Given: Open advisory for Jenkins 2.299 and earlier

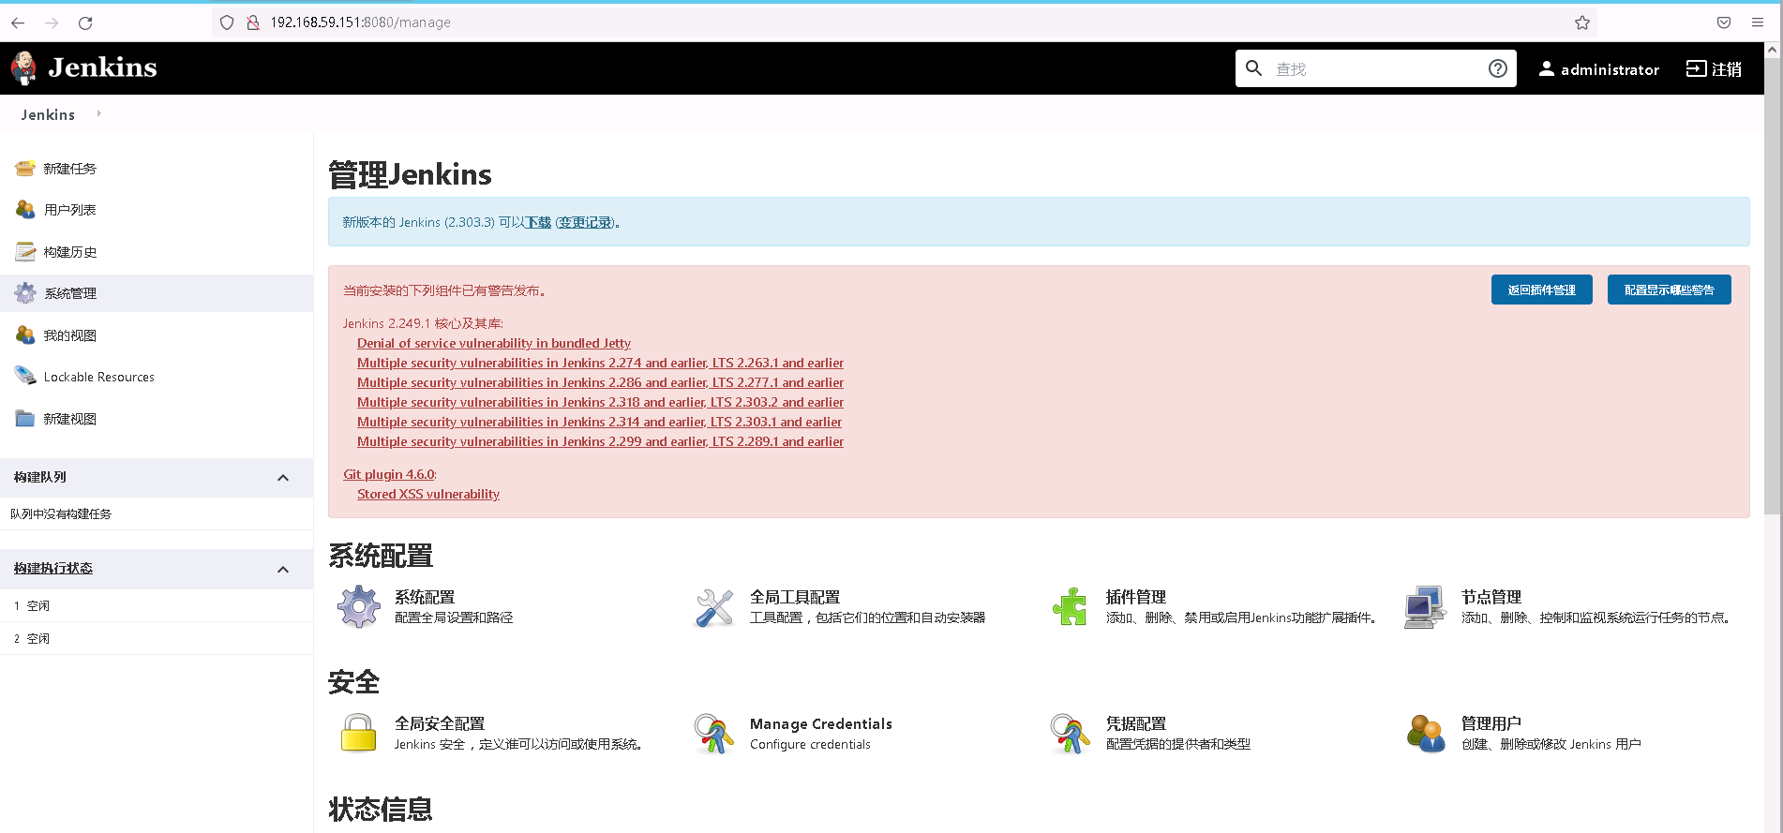Looking at the screenshot, I should 600,441.
